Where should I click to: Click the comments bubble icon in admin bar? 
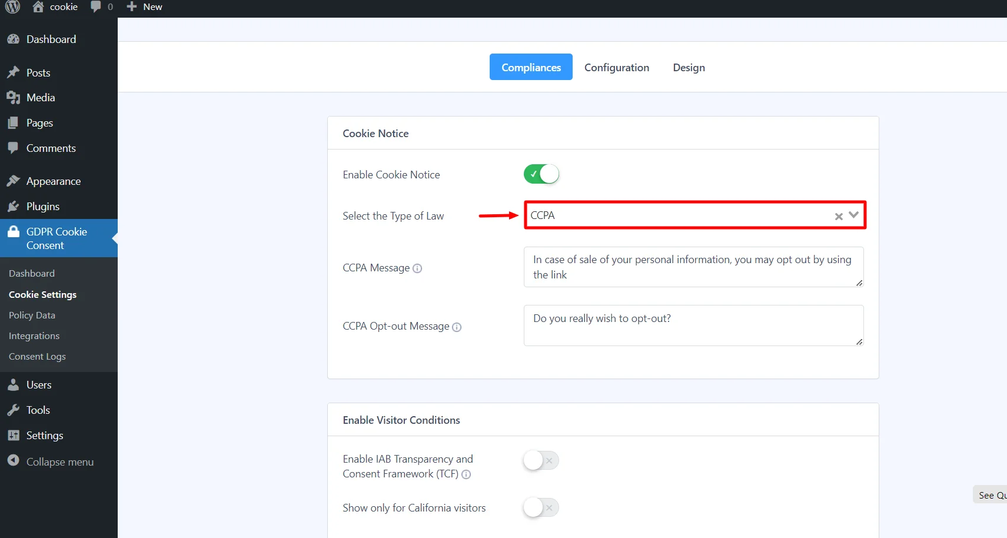click(96, 6)
